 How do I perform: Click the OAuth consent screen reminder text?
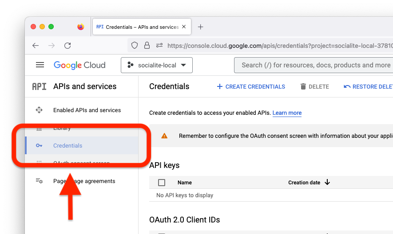[x=286, y=136]
